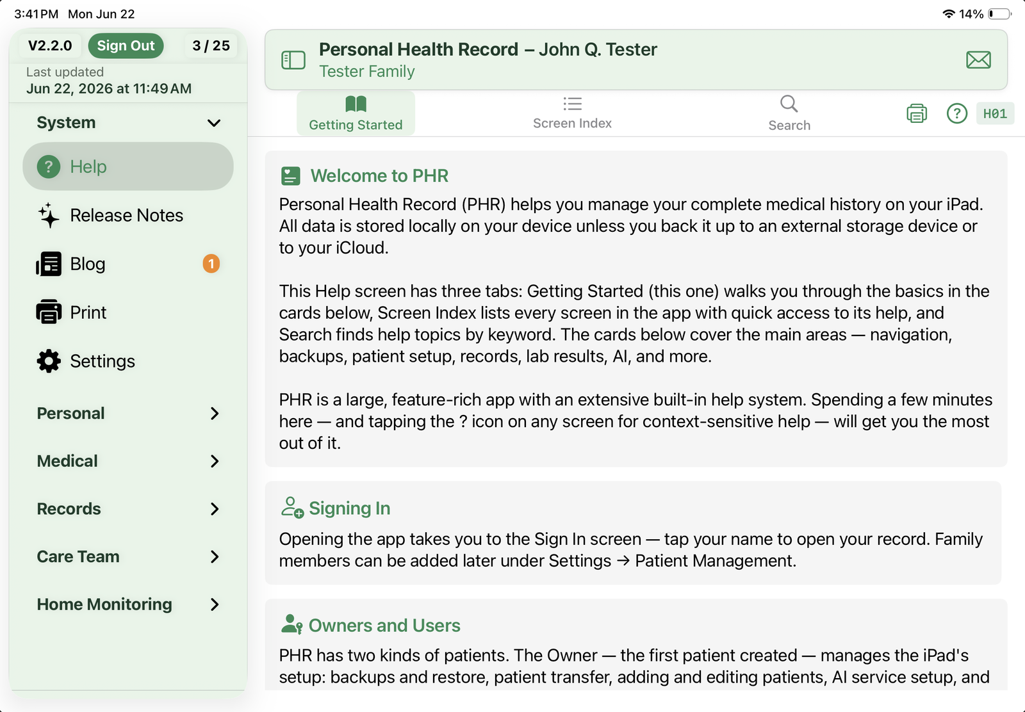Select Help in the sidebar

coord(128,166)
